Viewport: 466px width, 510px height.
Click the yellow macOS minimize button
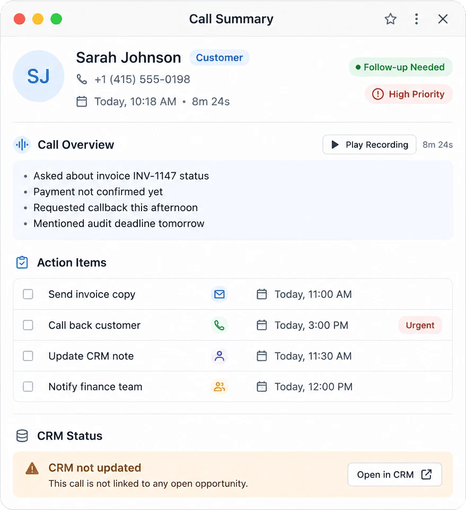(38, 19)
